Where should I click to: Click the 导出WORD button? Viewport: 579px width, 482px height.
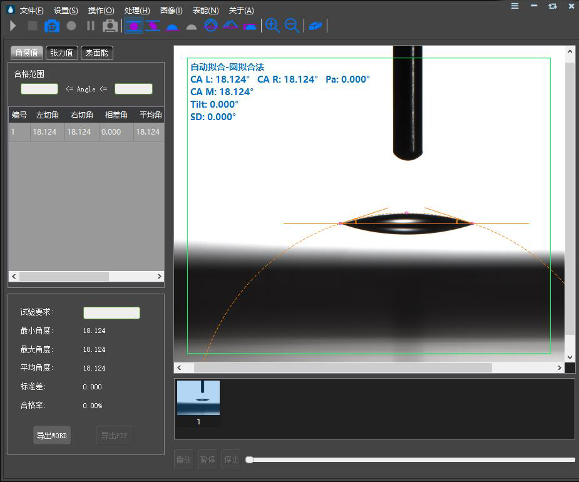[52, 436]
